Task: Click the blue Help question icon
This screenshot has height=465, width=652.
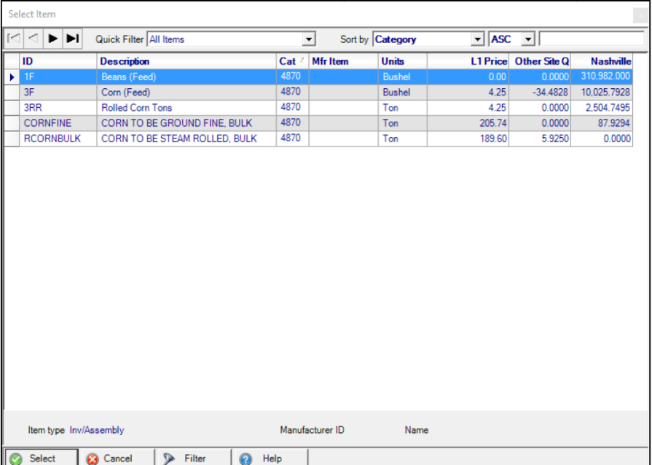Action: click(246, 458)
